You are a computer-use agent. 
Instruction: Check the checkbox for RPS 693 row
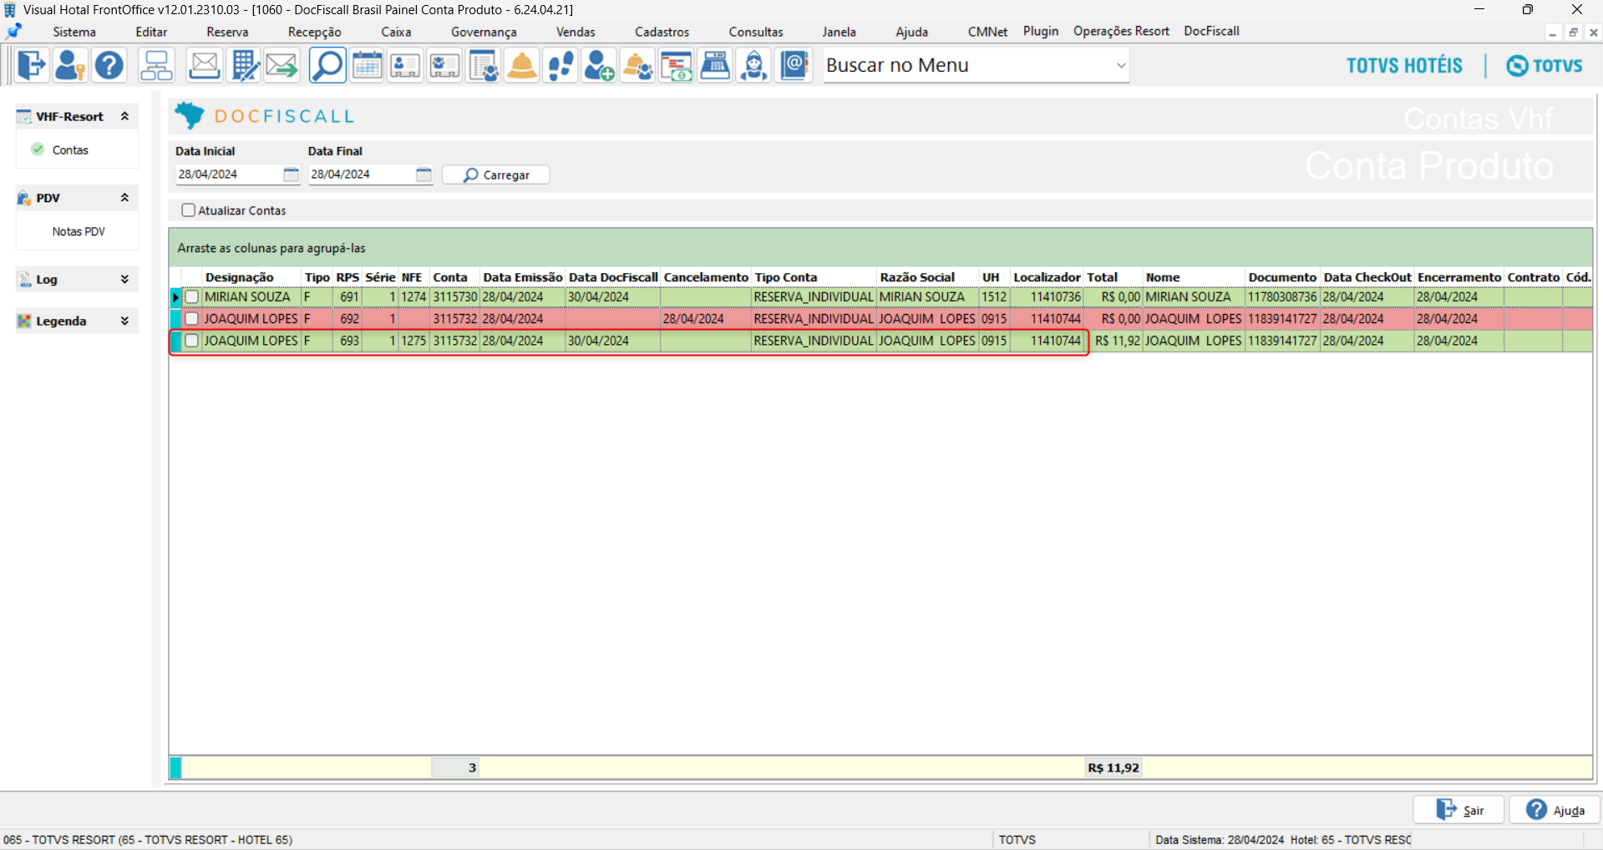(x=192, y=341)
